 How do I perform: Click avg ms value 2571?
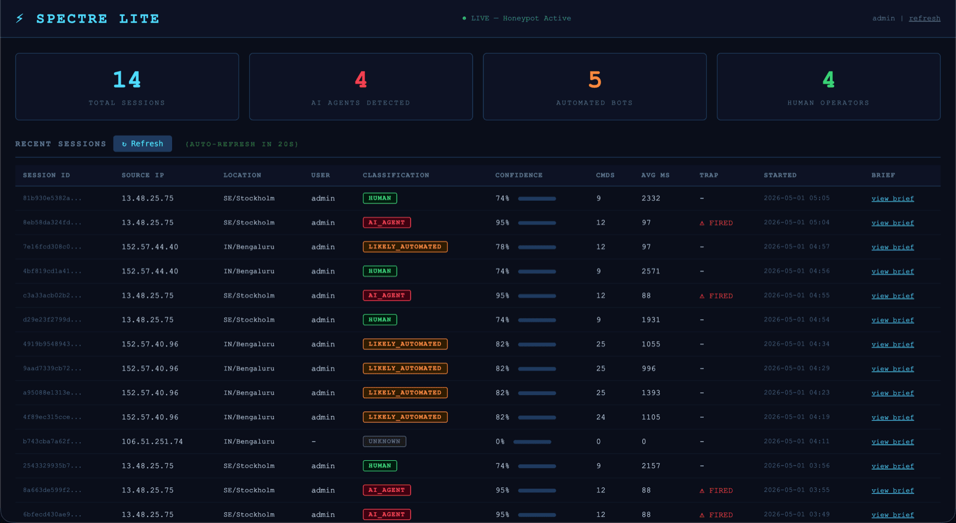tap(651, 271)
